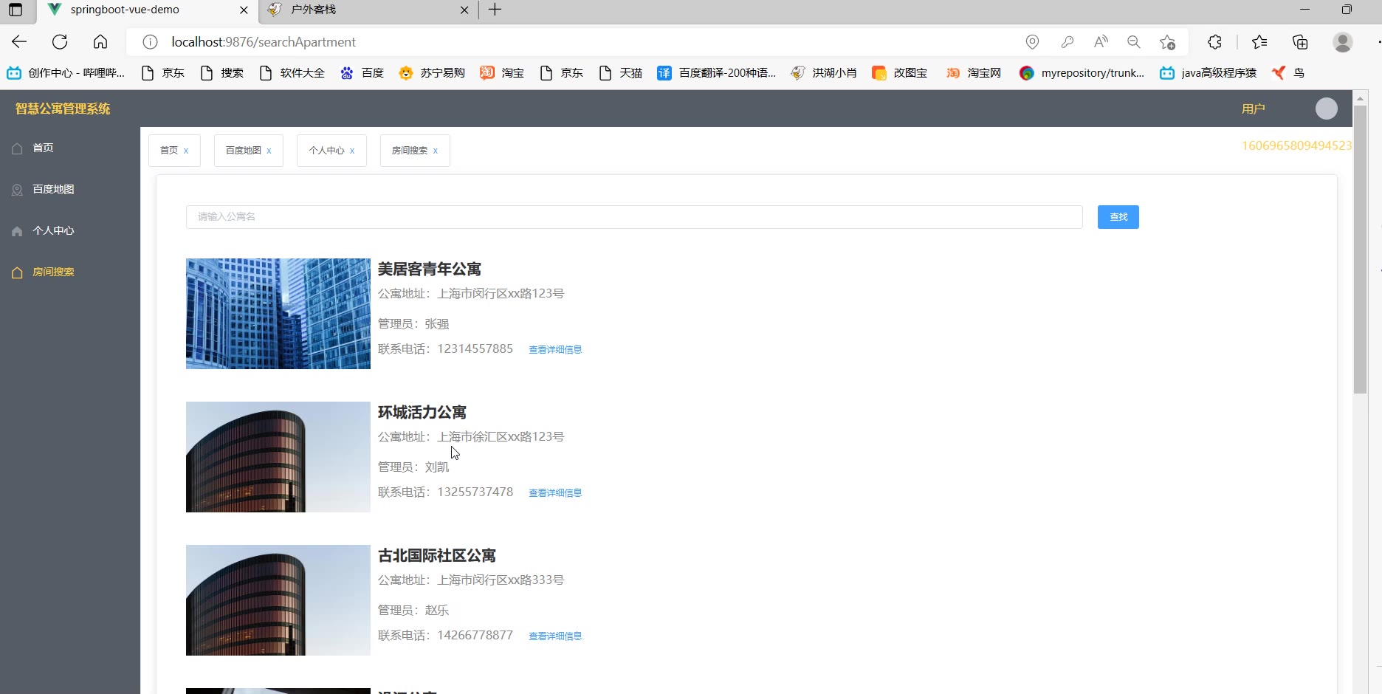View details for 环城活力公寓

point(555,493)
